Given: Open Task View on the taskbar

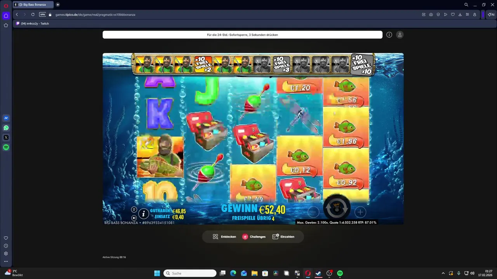Looking at the screenshot, I should coord(222,273).
